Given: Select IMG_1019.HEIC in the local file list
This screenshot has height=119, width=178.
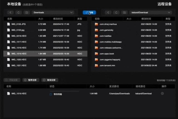Looking at the screenshot, I should (45, 54).
